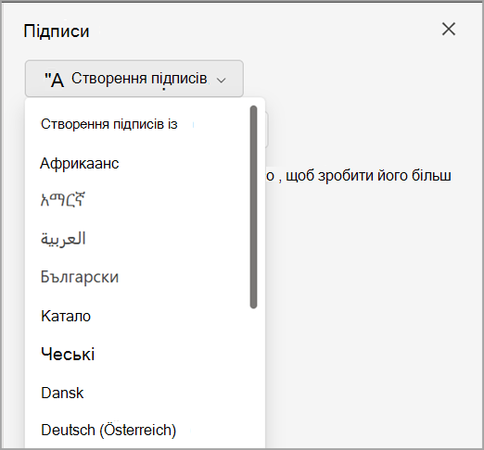This screenshot has height=450, width=484.
Task: Click the щоб зробити його більш text
Action: pyautogui.click(x=368, y=176)
